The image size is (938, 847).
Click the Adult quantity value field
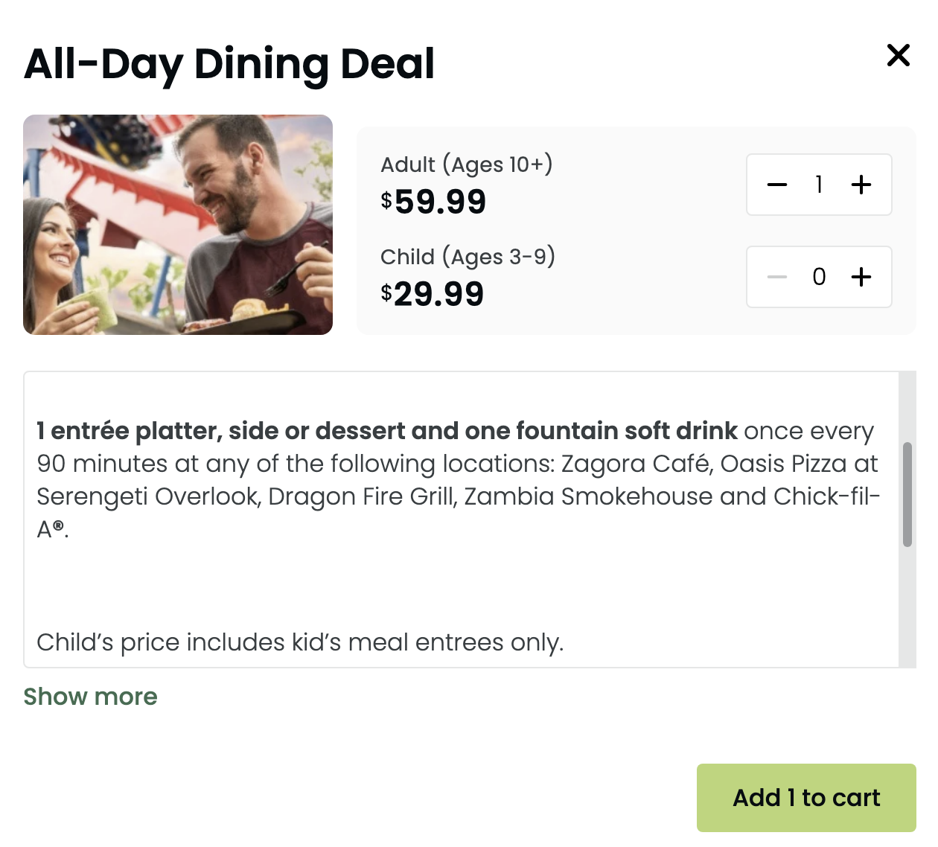pos(819,185)
